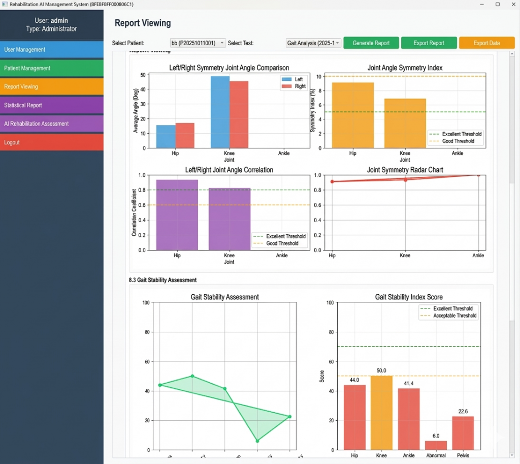Minimize the Rehabilitation AI Management window
The width and height of the screenshot is (520, 464).
coord(480,4)
